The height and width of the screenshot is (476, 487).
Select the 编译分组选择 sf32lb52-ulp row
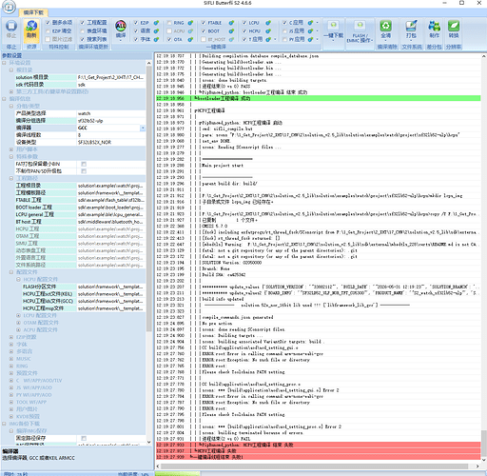[81, 121]
